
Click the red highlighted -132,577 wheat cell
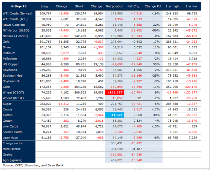point(115,93)
